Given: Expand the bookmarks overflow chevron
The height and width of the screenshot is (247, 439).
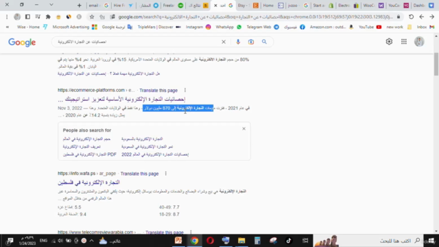Looking at the screenshot, I should pos(8,27).
